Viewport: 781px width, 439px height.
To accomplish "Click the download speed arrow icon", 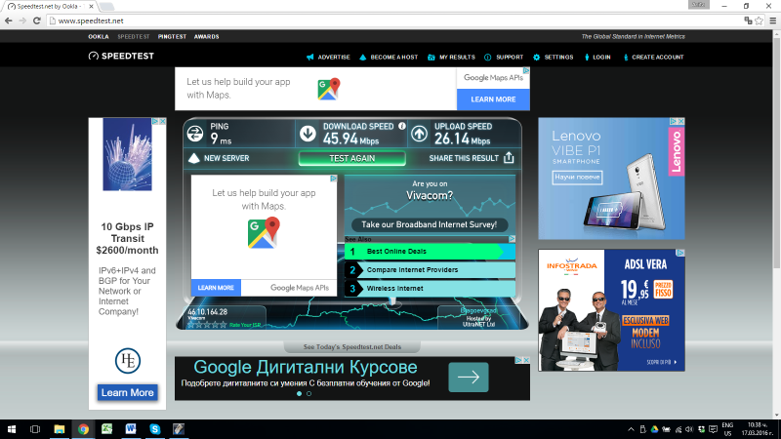I will click(308, 134).
